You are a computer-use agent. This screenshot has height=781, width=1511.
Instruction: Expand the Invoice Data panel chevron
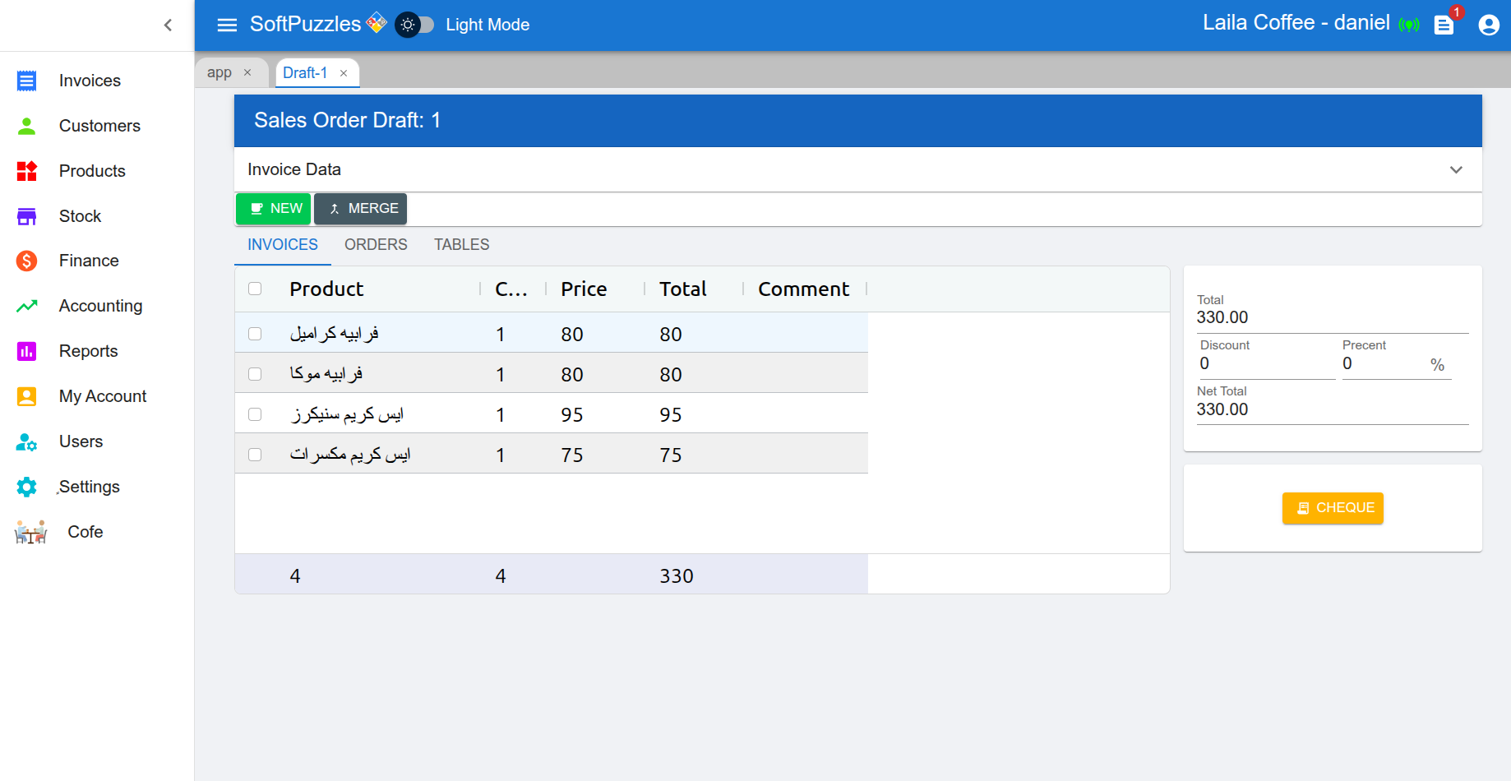pos(1456,170)
